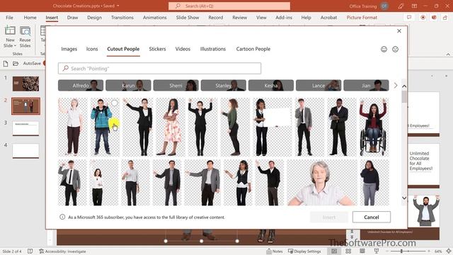Viewport: 453px width, 255px height.
Task: Switch to Normal view icon
Action: (334, 251)
